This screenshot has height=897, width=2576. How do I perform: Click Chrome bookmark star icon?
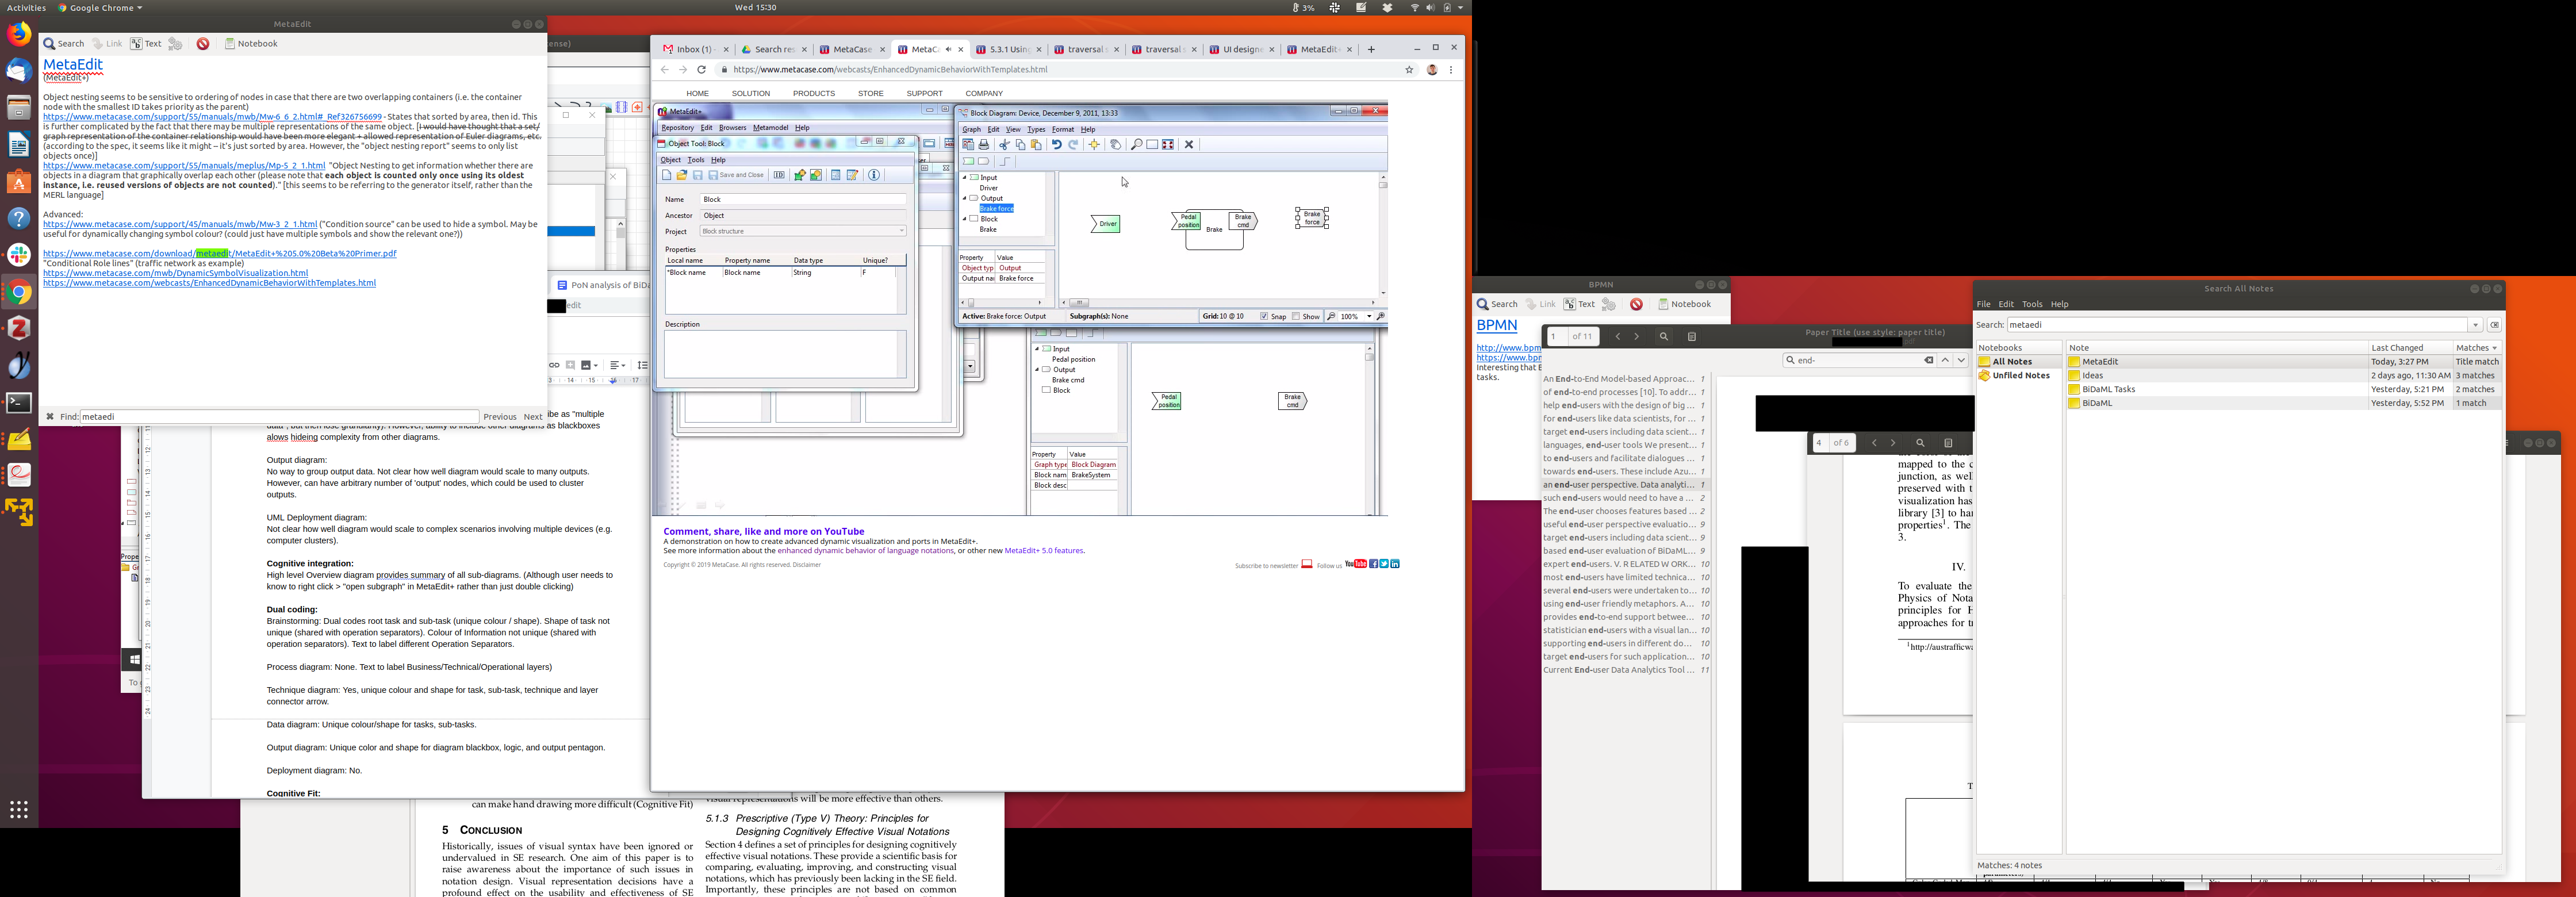[x=1409, y=70]
